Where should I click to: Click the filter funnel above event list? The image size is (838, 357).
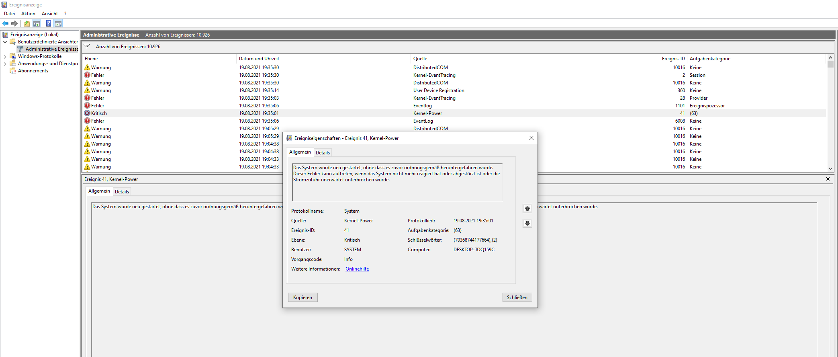87,47
